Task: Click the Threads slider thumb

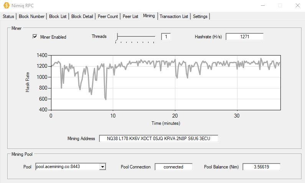Action: [x=116, y=37]
